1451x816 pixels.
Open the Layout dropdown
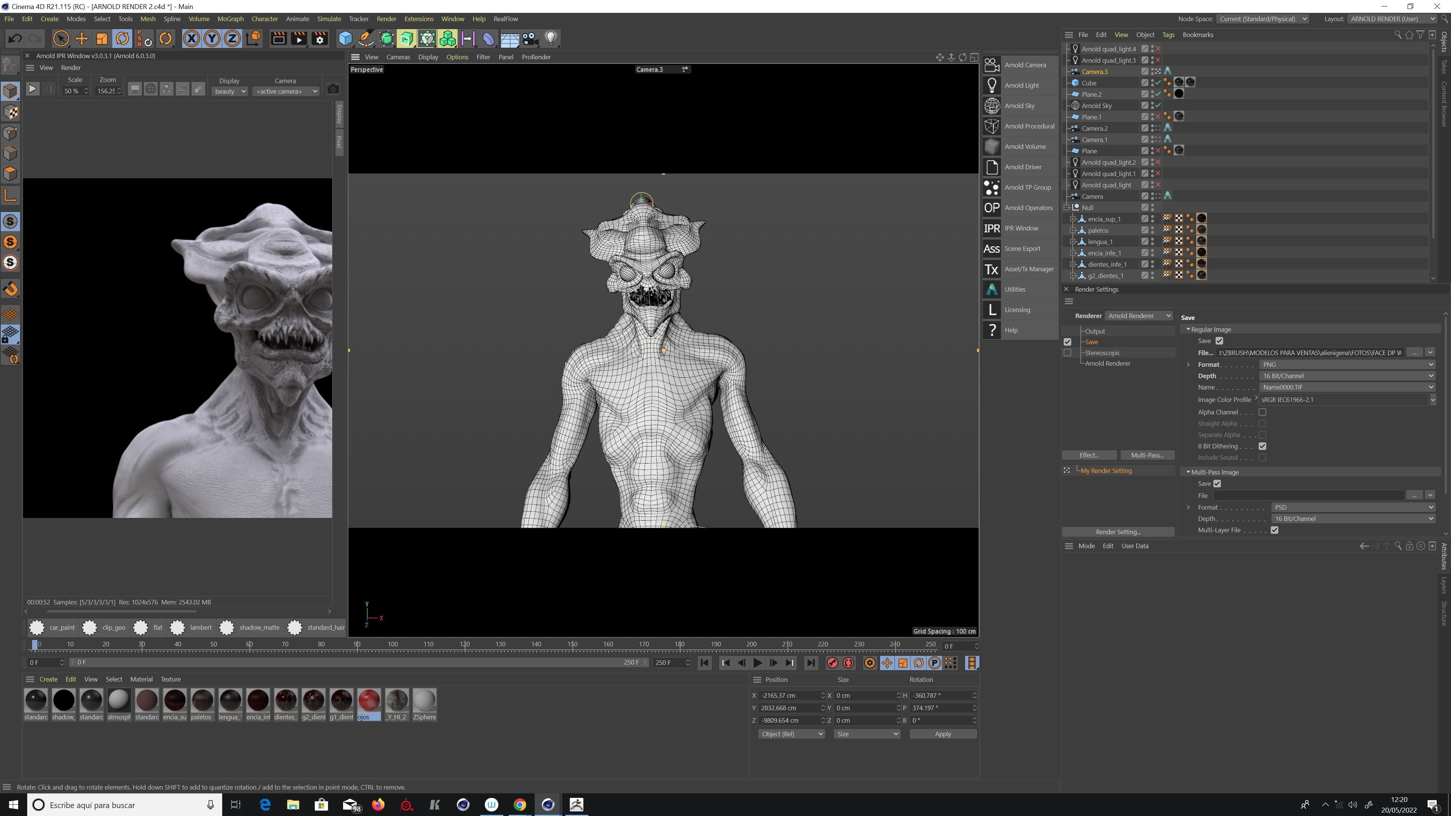point(1392,19)
